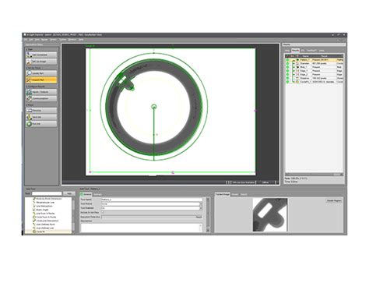
Task: Click the Model Region button
Action: coord(334,201)
